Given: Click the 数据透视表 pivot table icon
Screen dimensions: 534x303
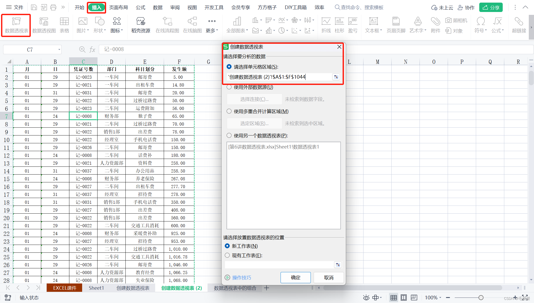Looking at the screenshot, I should pos(16,25).
